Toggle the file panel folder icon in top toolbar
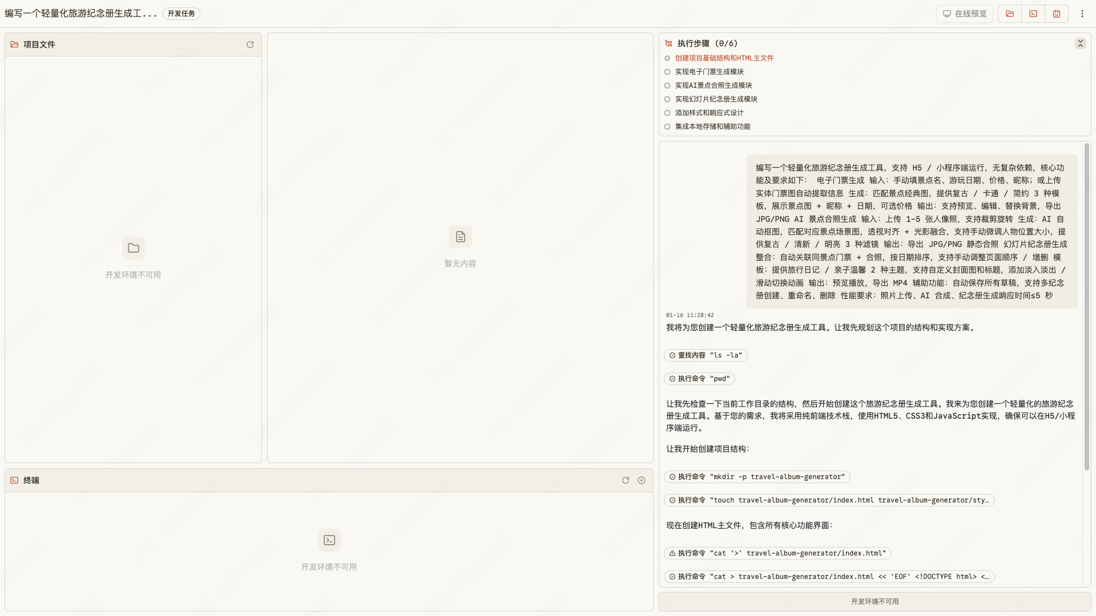This screenshot has height=616, width=1096. [1010, 14]
